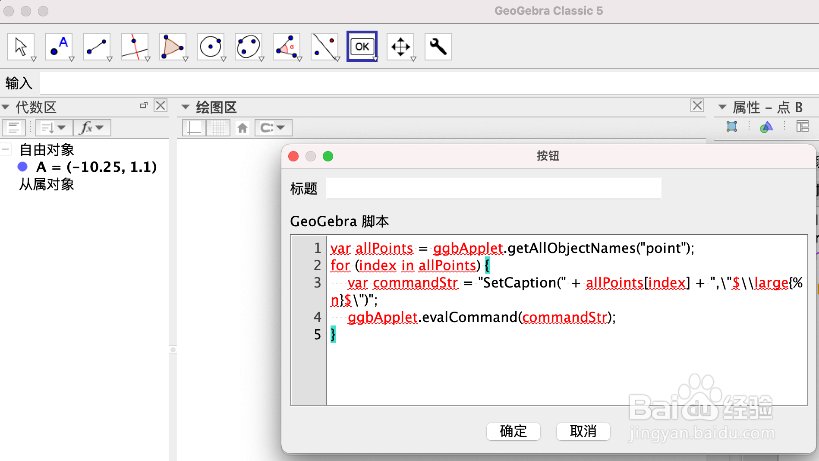Open the wrench customize toolbar icon
This screenshot has width=819, height=461.
pos(438,46)
